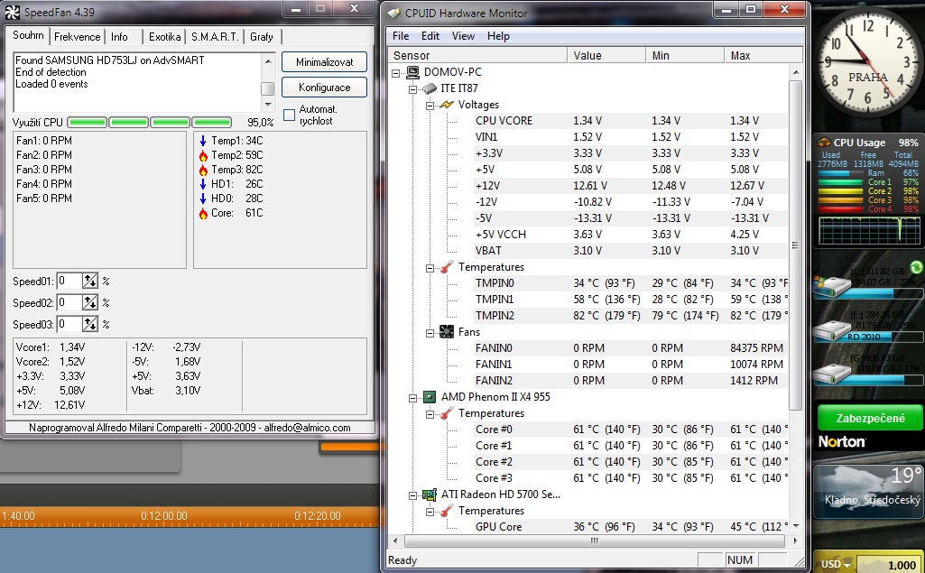
Task: Click the Fans category icon
Action: coord(446,332)
